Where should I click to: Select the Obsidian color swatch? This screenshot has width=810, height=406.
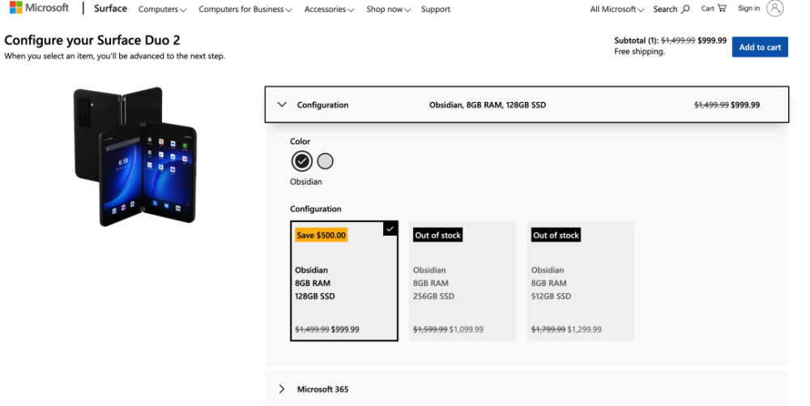pos(301,161)
